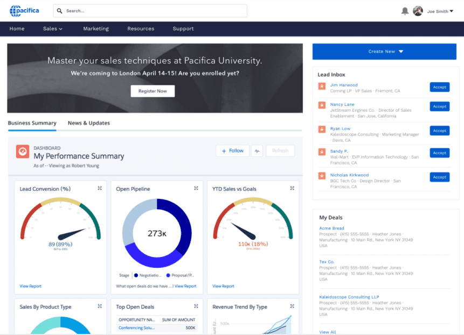Click the lead star icon for Jim Harwood
464x335 pixels.
(x=322, y=86)
